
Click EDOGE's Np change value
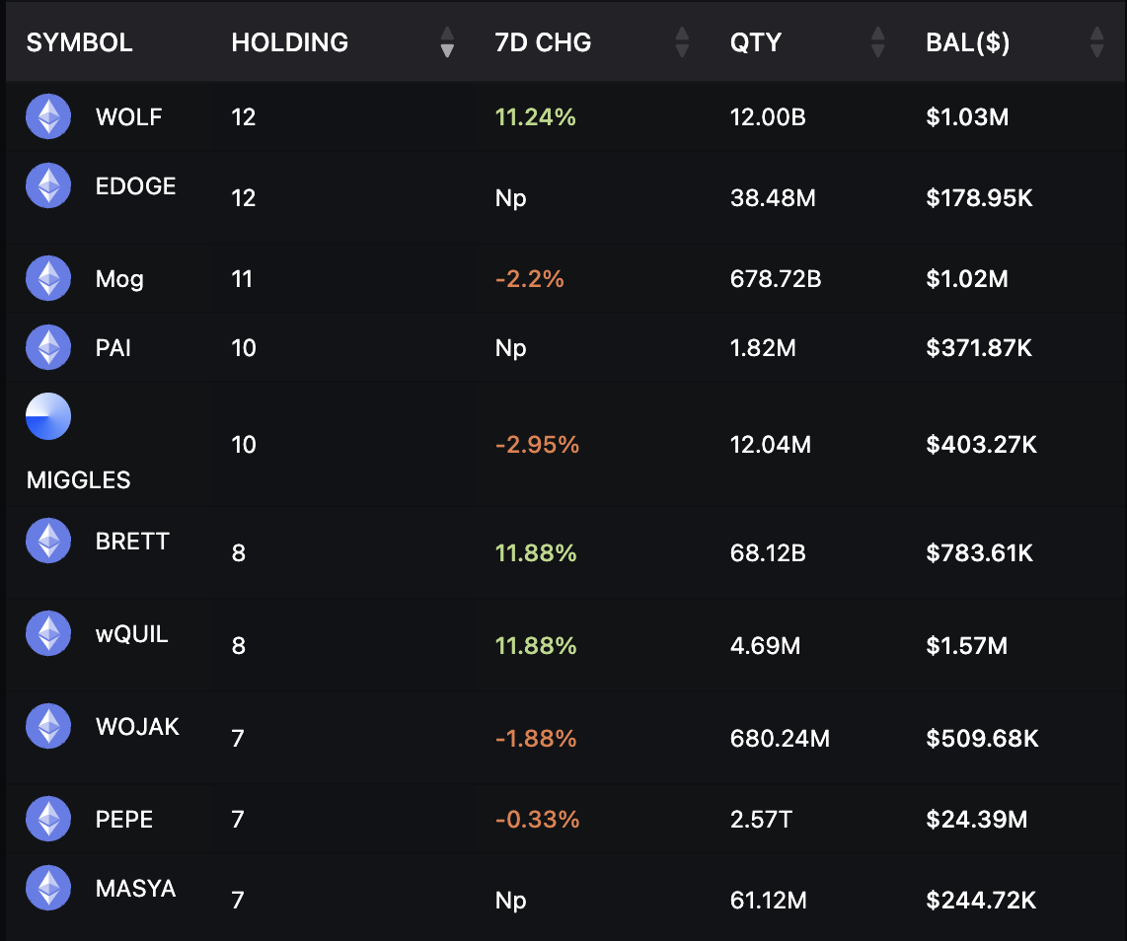[510, 198]
